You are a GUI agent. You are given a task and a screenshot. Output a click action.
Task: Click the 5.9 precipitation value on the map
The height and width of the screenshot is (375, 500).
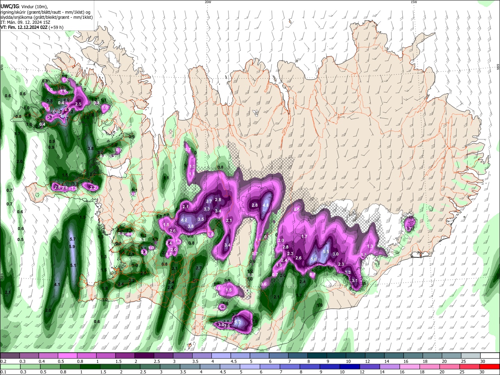pyautogui.click(x=72, y=246)
